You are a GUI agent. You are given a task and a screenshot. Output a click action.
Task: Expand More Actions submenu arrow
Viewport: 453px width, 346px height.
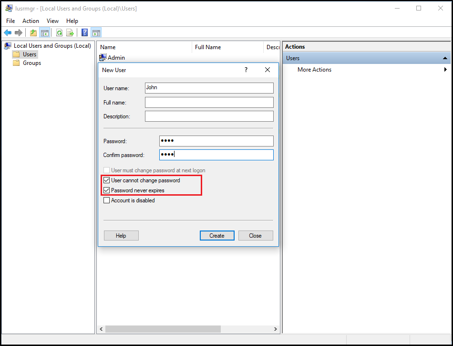click(445, 70)
